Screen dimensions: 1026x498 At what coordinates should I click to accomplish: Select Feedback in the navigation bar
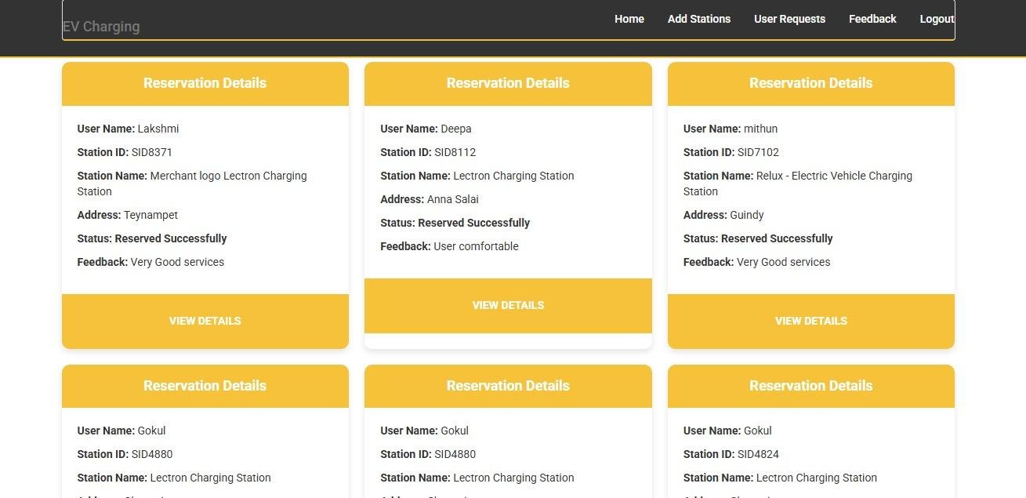(872, 19)
